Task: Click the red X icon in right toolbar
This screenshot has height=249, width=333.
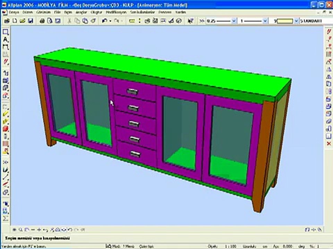Action: click(329, 144)
